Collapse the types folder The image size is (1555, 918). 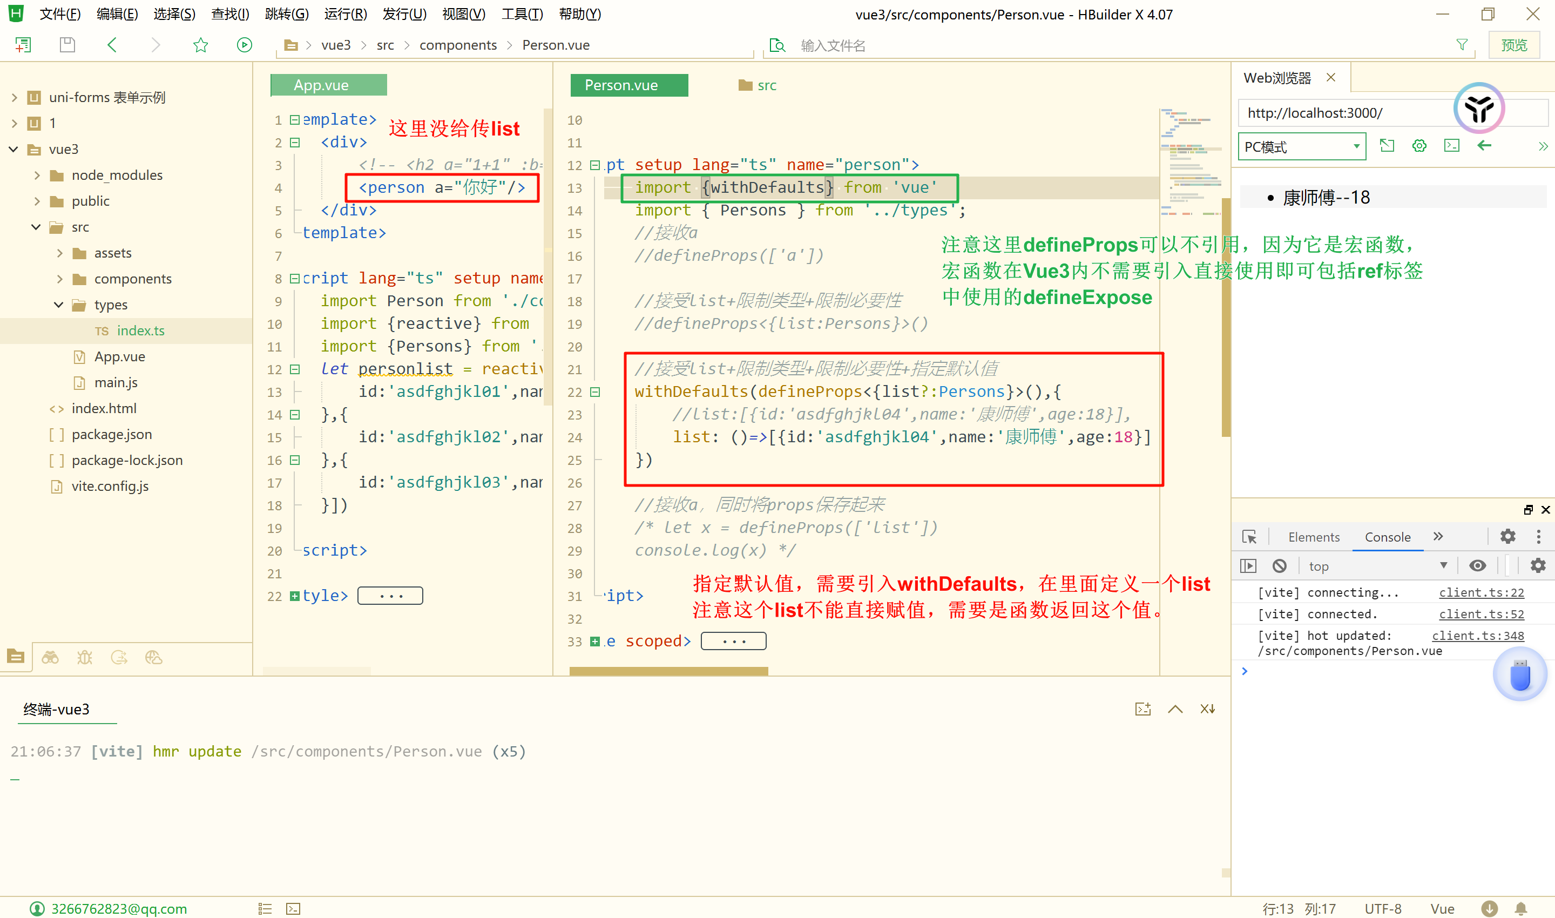(x=59, y=305)
